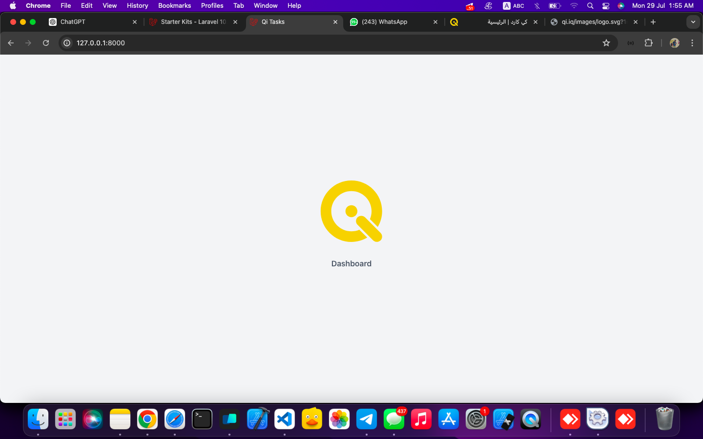Open the Tab menu in the menu bar
Viewport: 703px width, 439px height.
pyautogui.click(x=239, y=6)
